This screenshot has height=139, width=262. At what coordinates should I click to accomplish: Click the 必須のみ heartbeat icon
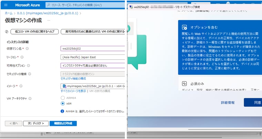184,83
